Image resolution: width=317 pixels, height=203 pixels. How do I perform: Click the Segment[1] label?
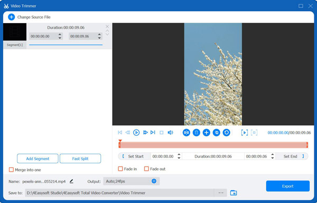[15, 45]
